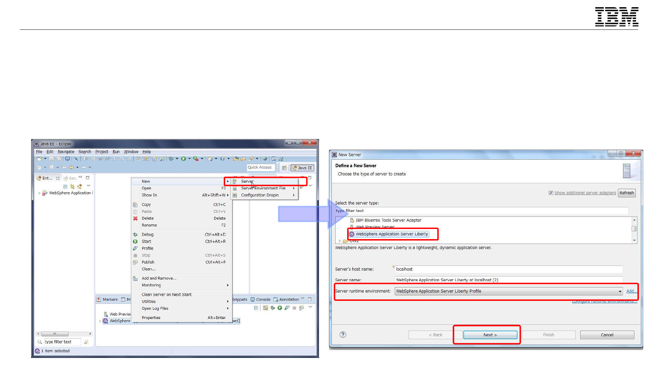Screen dimensions: 658x370
Task: Open the Server runtime environment dropdown
Action: pyautogui.click(x=620, y=291)
